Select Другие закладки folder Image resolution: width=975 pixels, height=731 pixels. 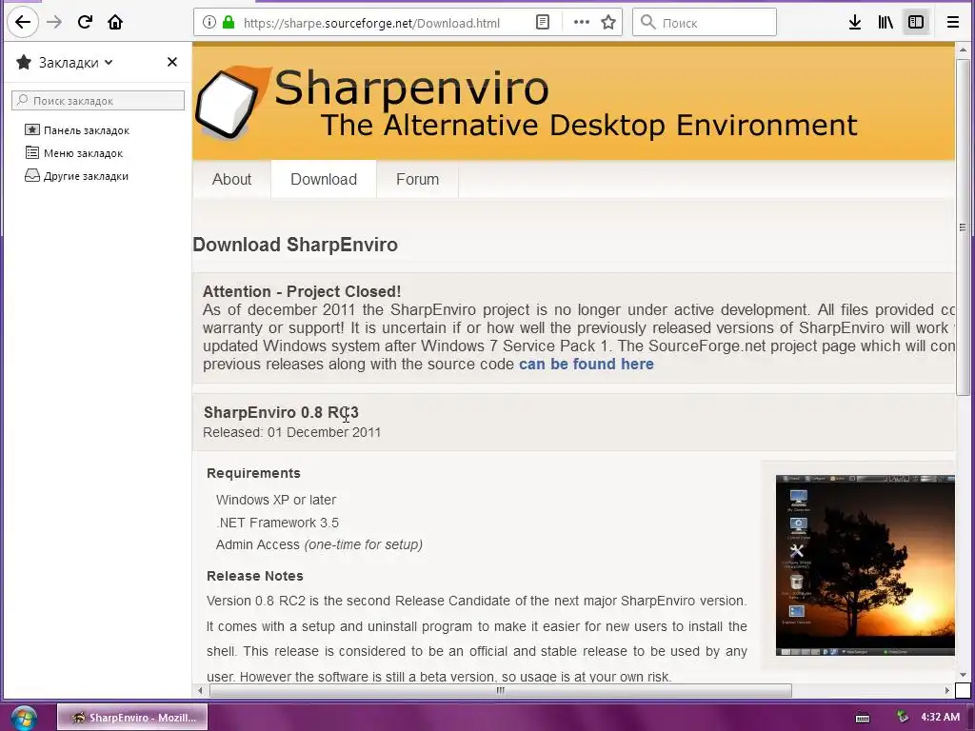(x=76, y=176)
